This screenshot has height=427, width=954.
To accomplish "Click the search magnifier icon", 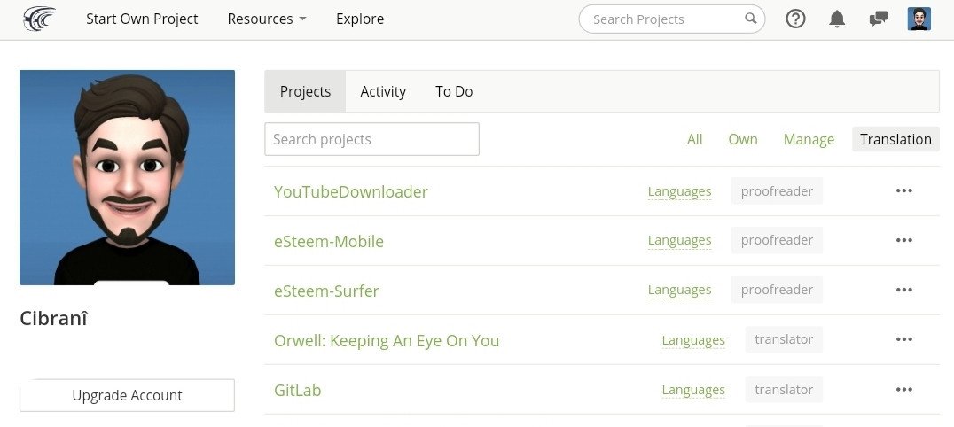I will coord(751,19).
